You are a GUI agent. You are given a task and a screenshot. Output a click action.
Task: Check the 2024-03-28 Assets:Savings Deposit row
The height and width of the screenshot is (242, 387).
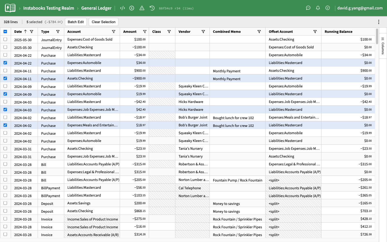click(5, 203)
